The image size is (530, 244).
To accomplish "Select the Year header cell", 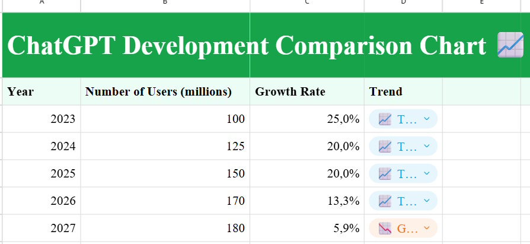I will click(41, 91).
